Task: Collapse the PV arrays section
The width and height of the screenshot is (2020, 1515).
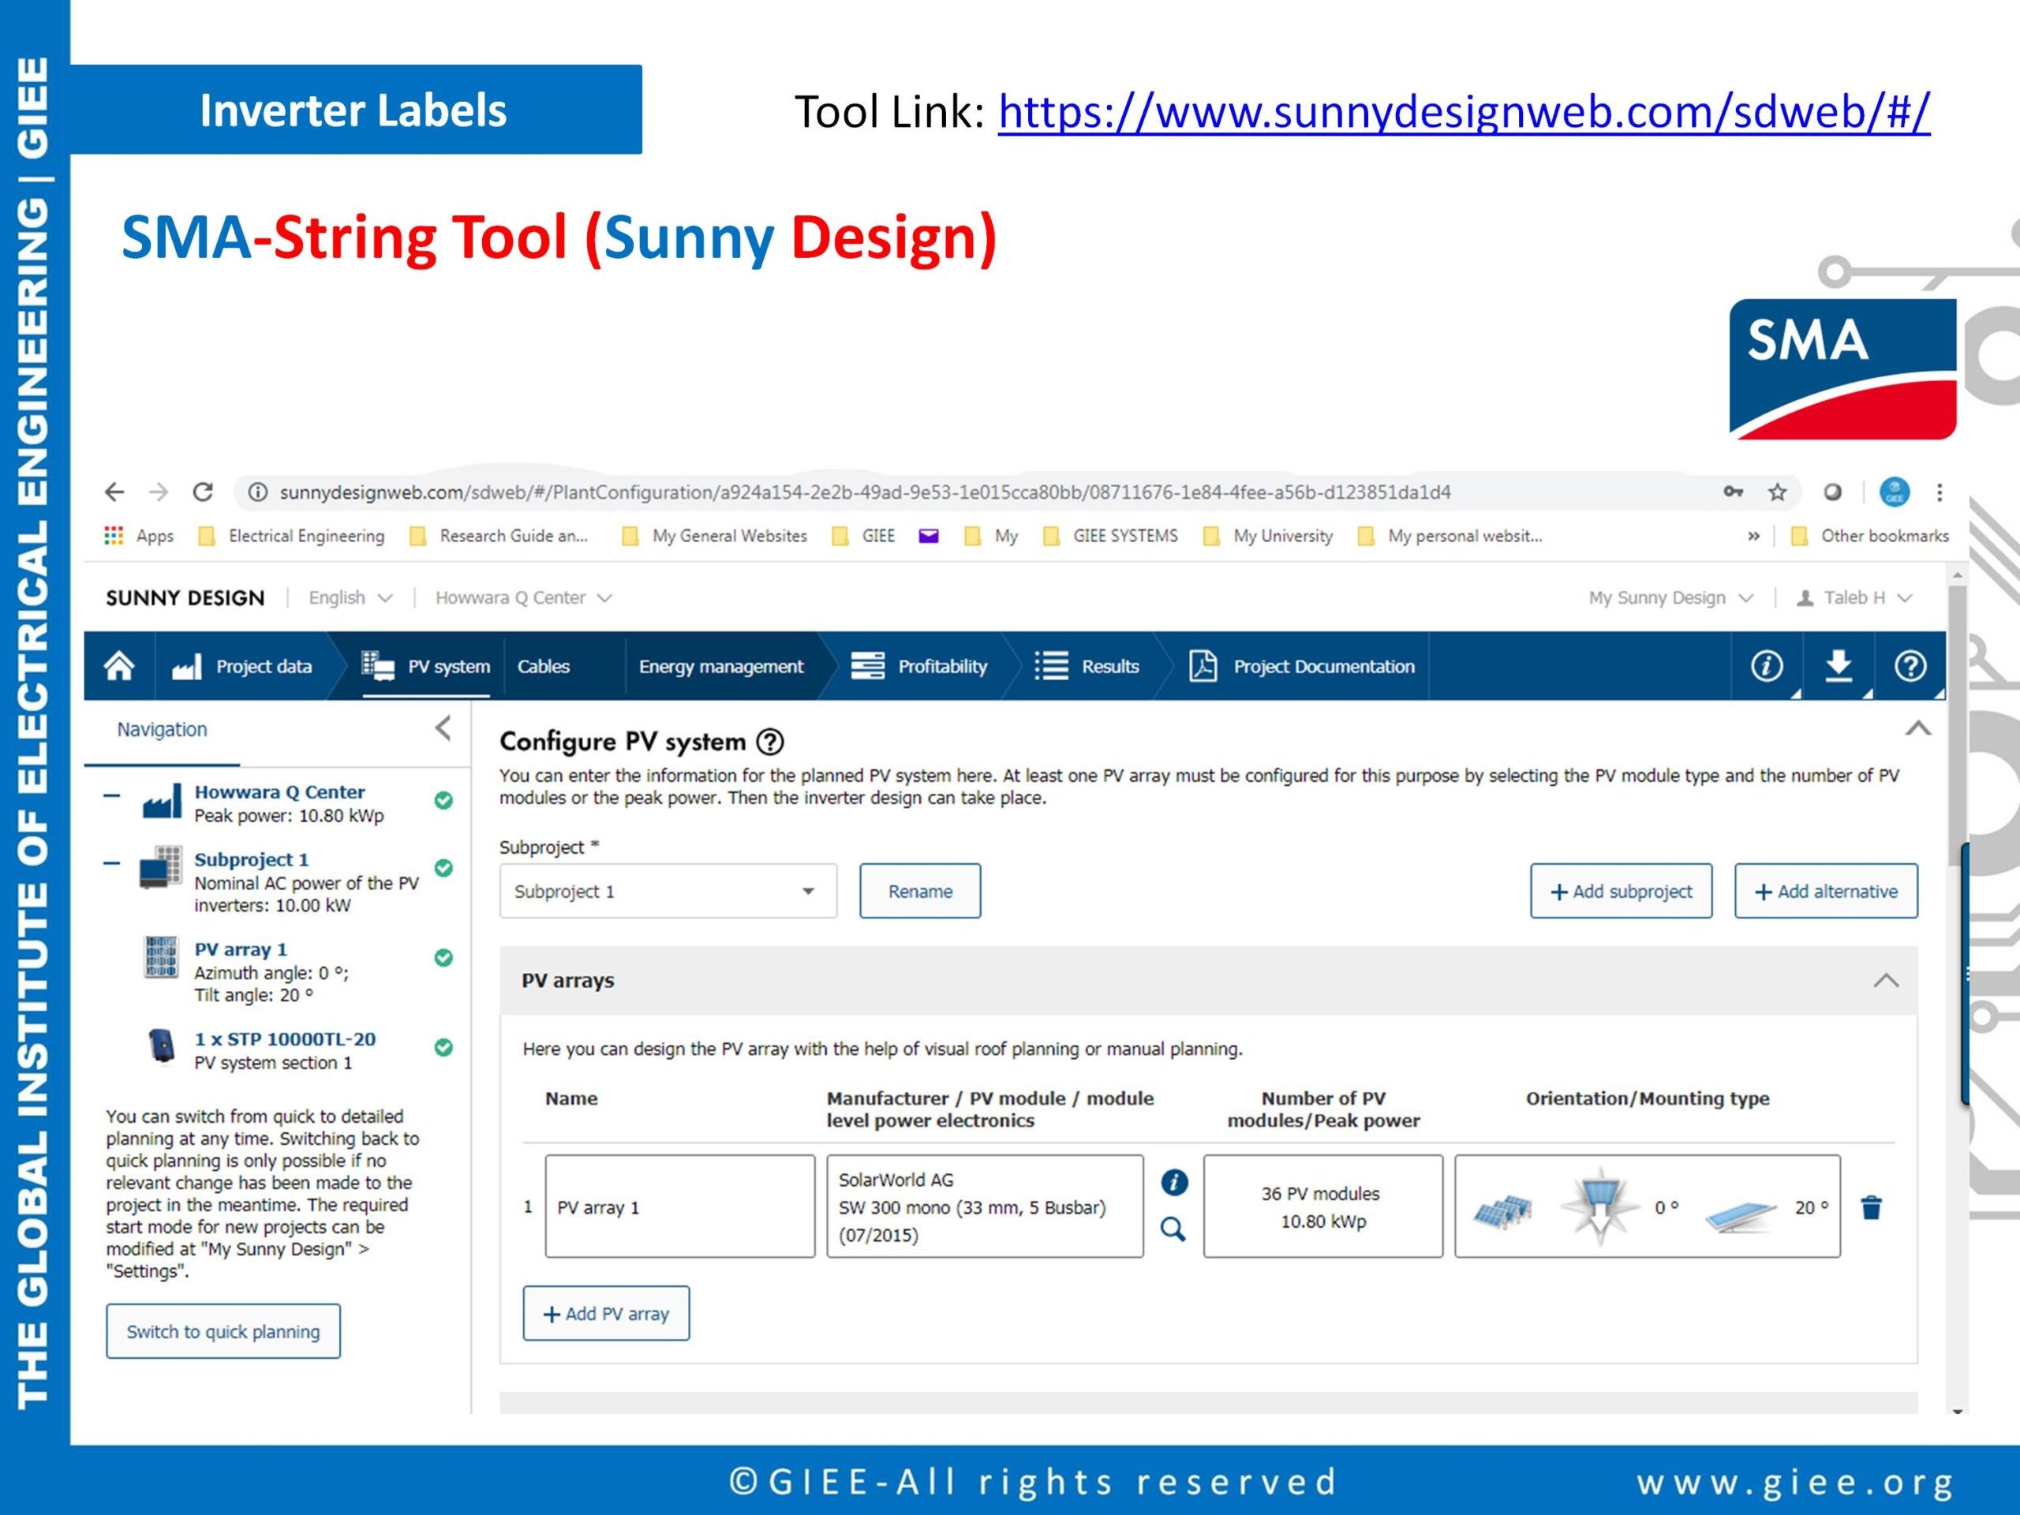Action: pos(1886,981)
